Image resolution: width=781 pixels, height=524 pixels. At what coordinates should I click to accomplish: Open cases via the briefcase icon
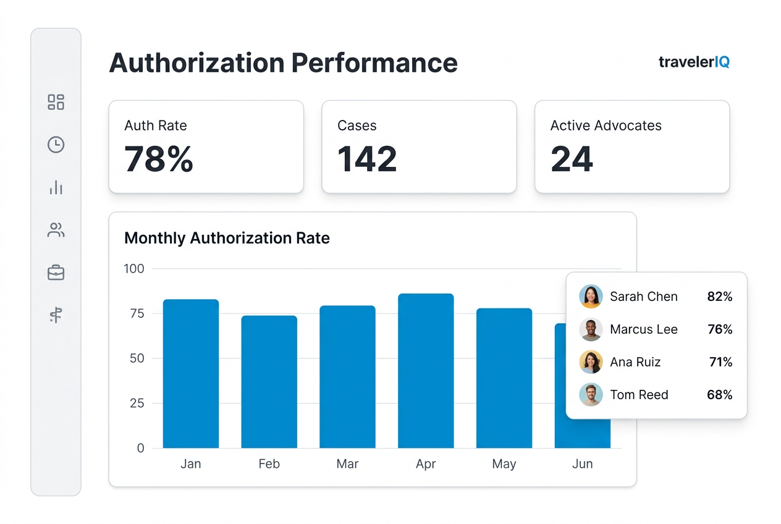click(x=56, y=273)
